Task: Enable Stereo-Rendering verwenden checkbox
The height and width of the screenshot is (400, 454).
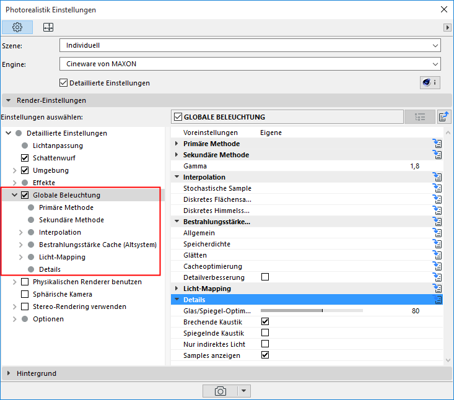Action: [25, 307]
